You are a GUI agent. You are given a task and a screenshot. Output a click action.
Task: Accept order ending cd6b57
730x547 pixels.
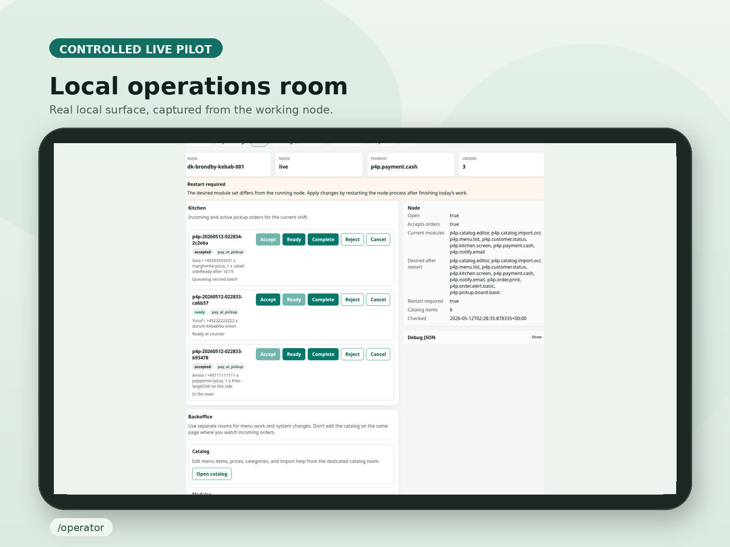(268, 299)
